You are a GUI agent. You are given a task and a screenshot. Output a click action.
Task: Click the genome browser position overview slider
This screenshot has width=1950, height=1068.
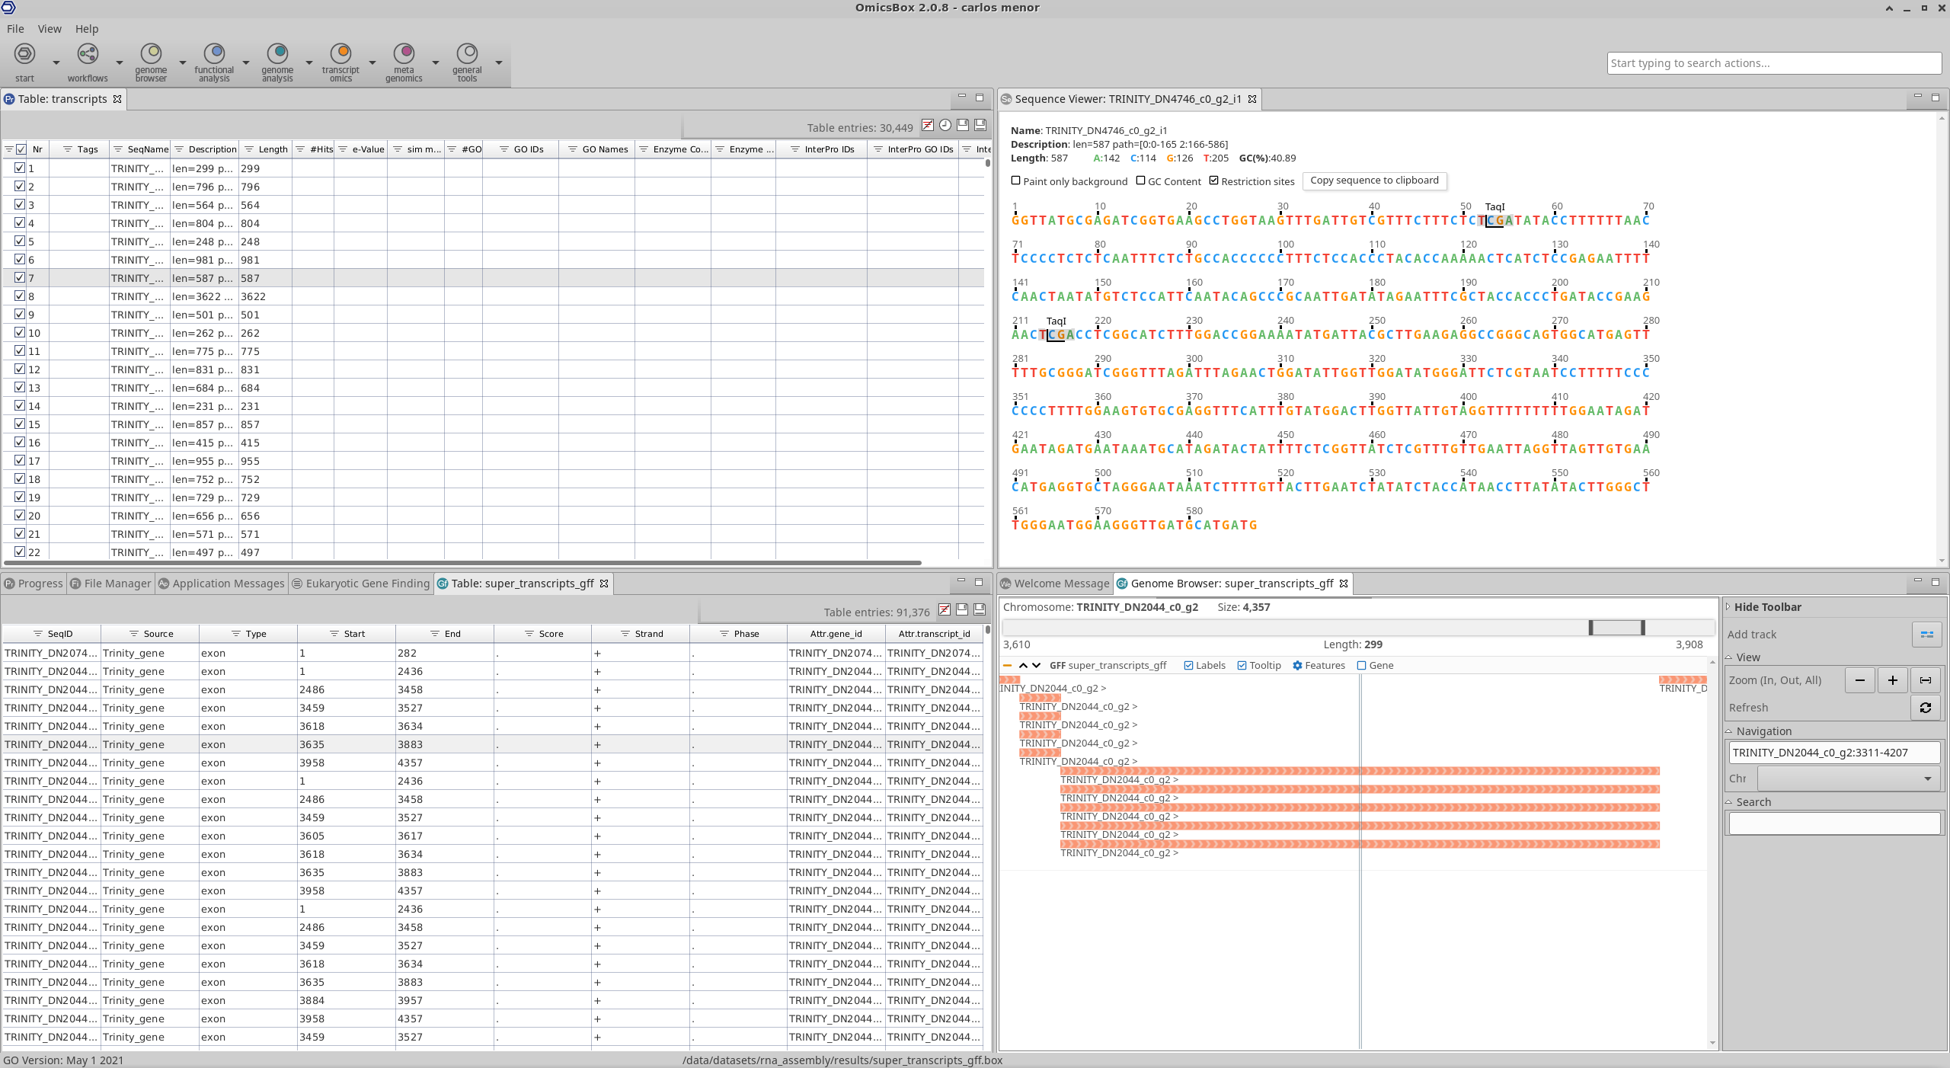click(1616, 628)
